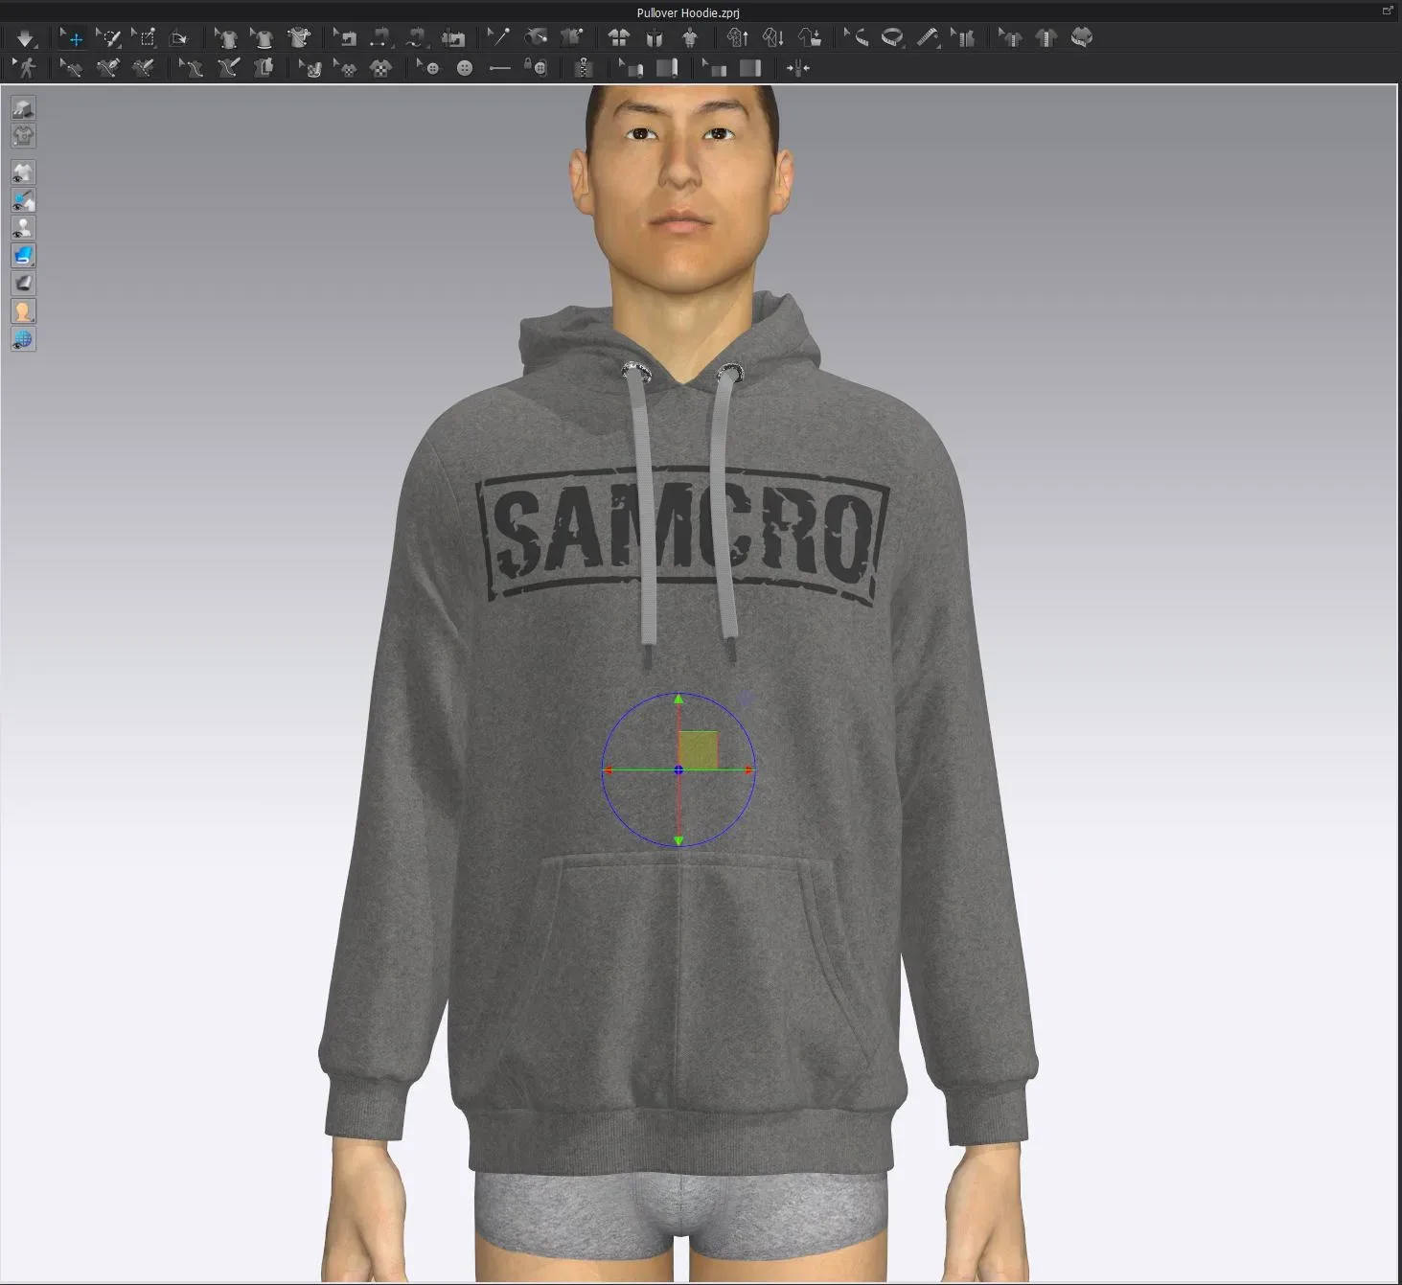Click the gizmo's yellow-green plane square
This screenshot has width=1402, height=1285.
(x=698, y=750)
